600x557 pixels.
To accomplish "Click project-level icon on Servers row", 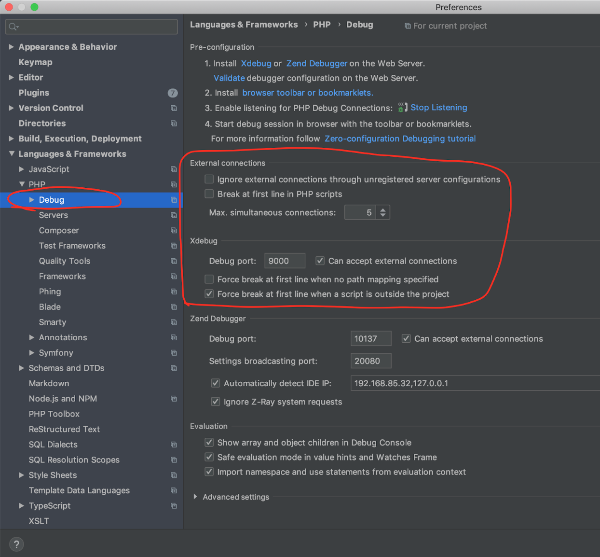I will click(x=174, y=215).
